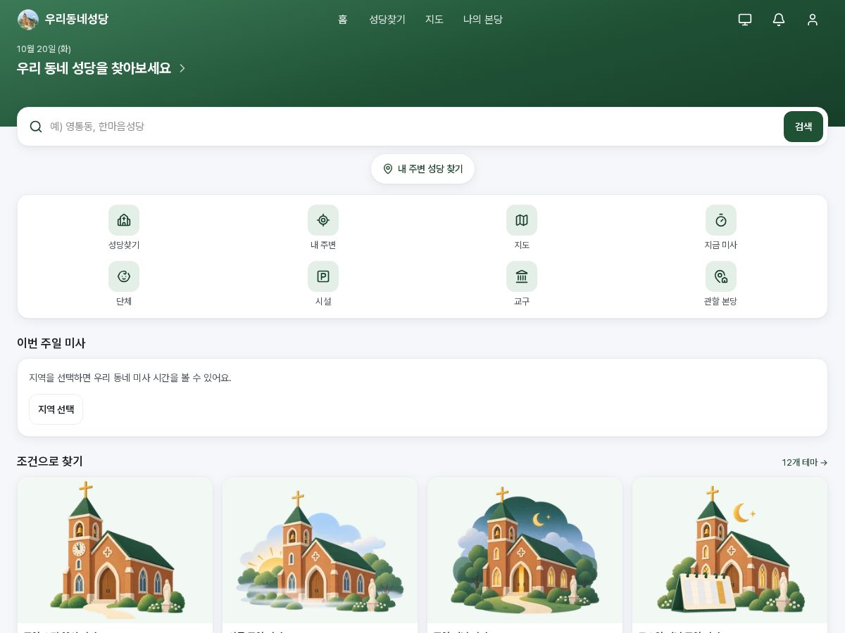Click the search input field

click(412, 127)
